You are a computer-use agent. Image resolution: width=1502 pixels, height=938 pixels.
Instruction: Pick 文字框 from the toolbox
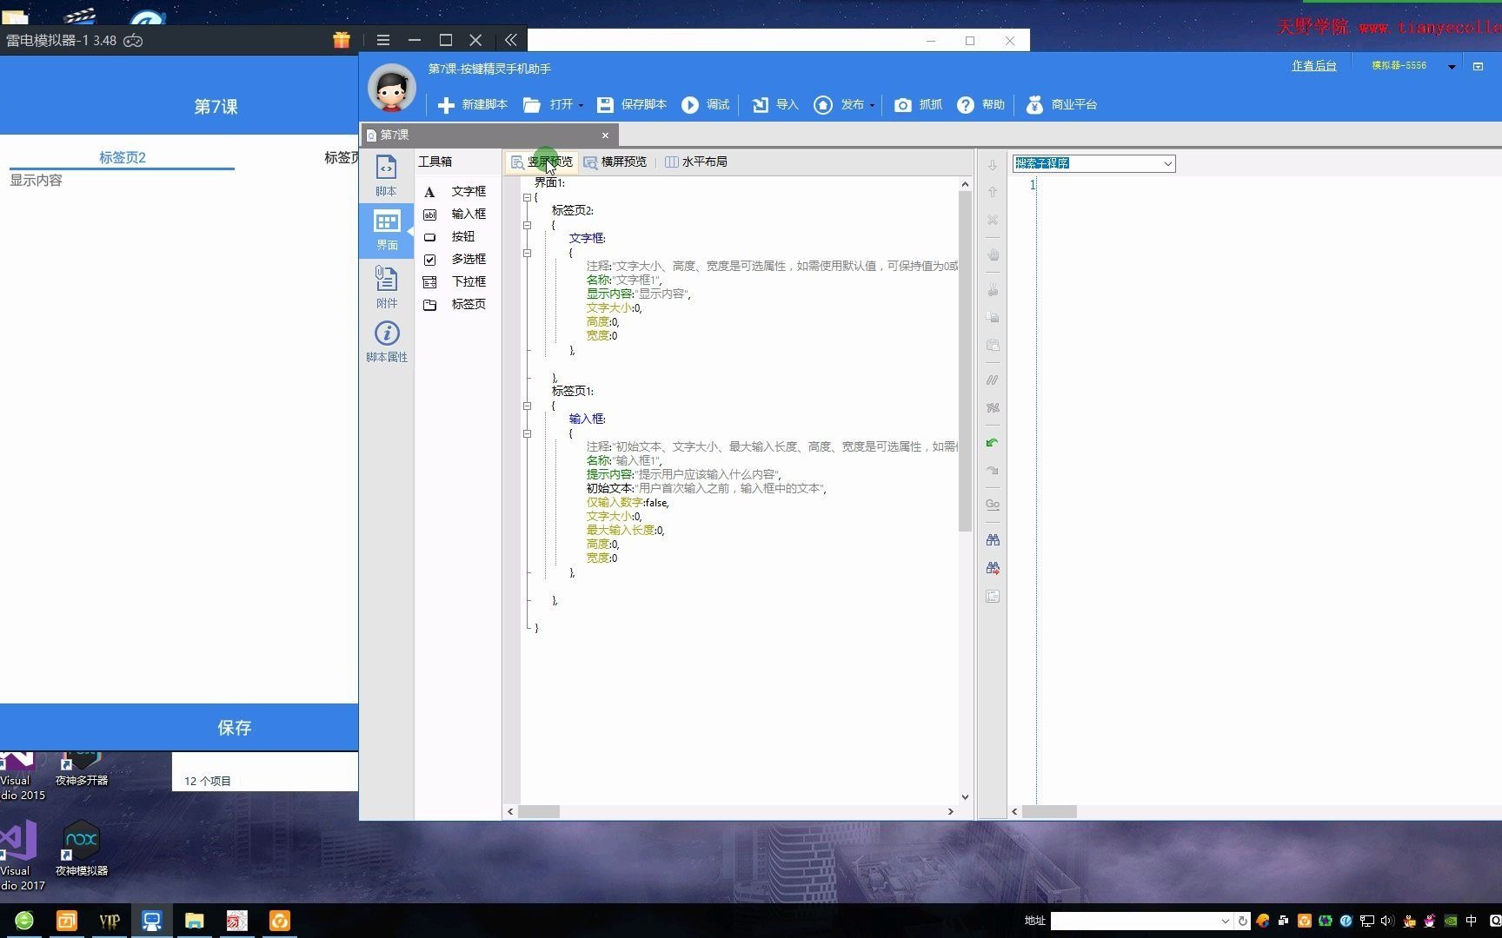pos(455,191)
